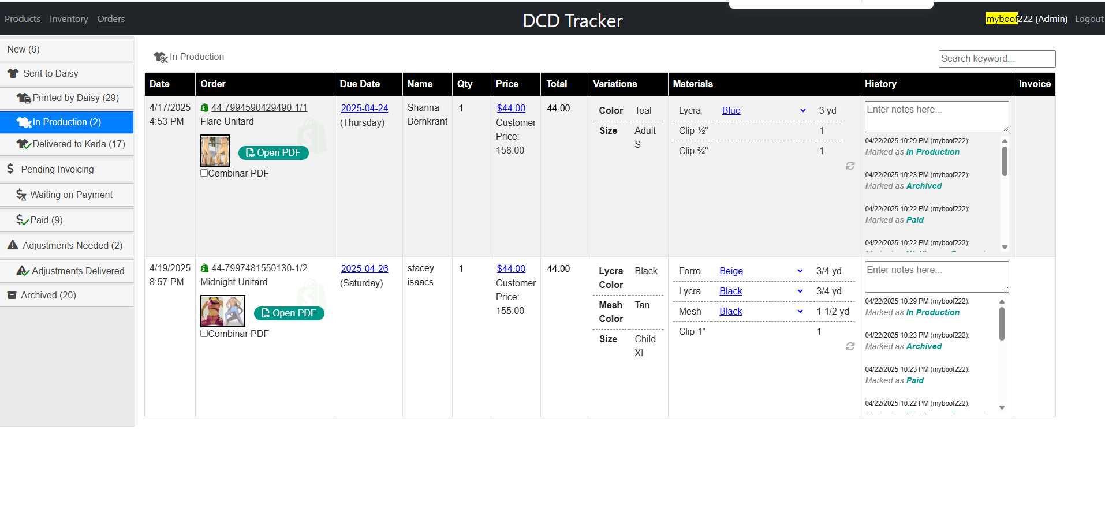Image resolution: width=1105 pixels, height=516 pixels.
Task: Click refresh materials icon for Flare Unitard
Action: pyautogui.click(x=850, y=166)
